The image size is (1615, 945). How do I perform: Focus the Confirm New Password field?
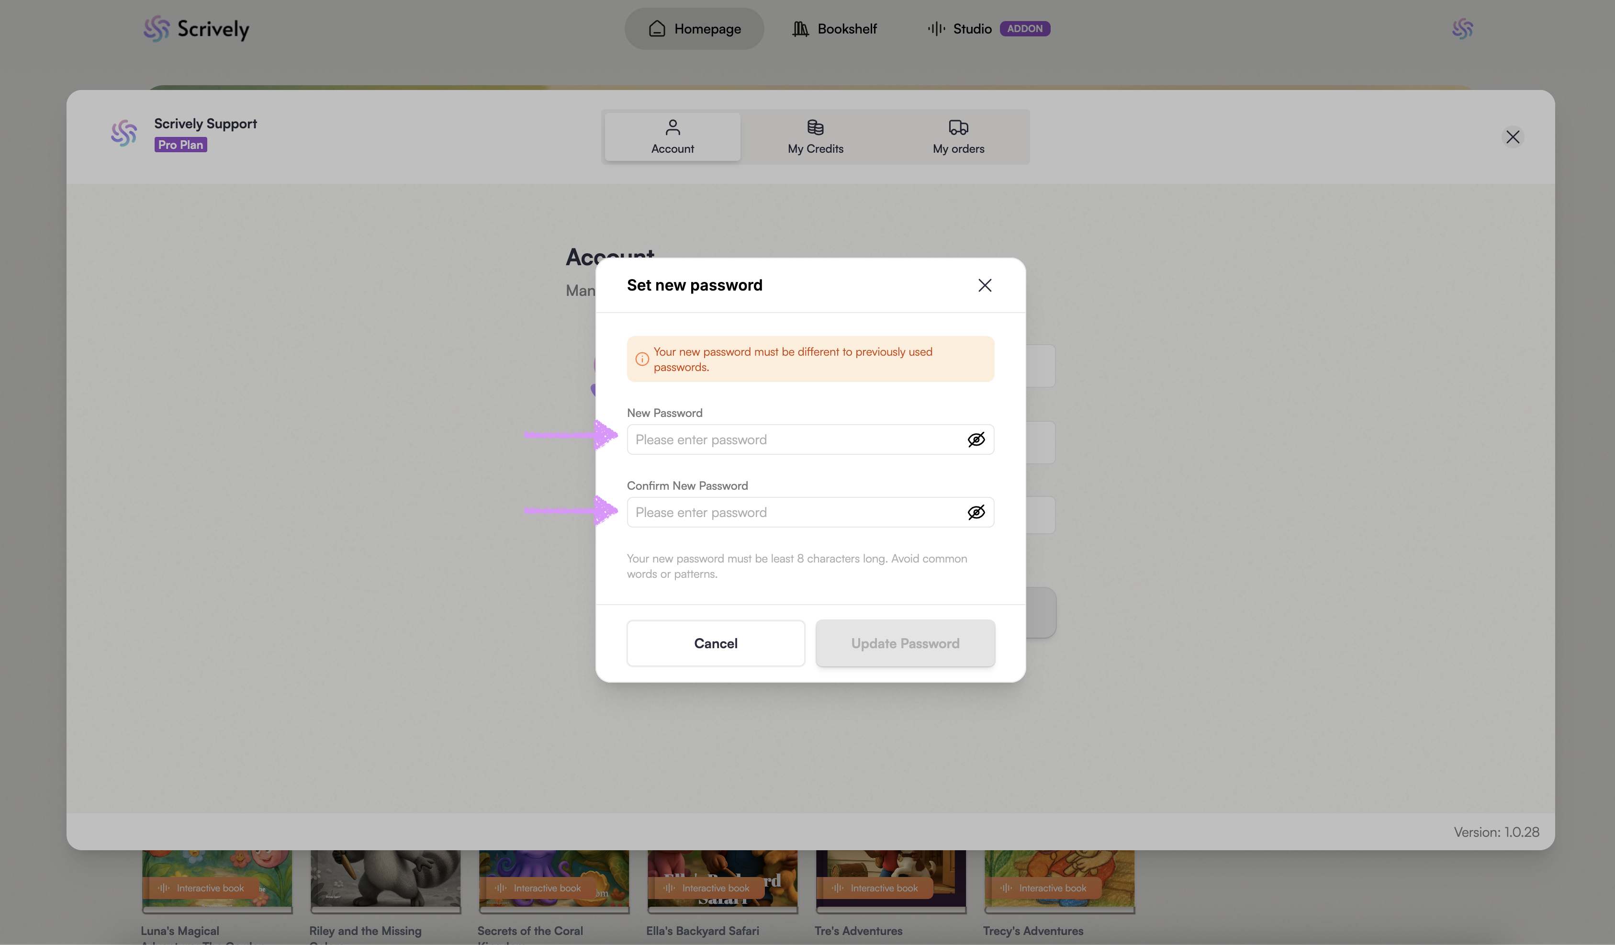pos(795,512)
